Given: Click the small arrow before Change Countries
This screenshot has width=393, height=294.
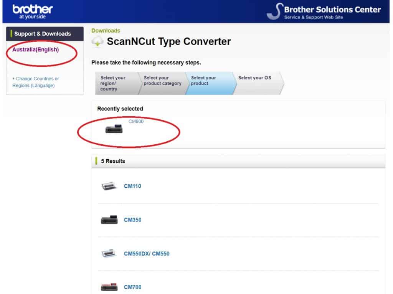Looking at the screenshot, I should point(13,78).
